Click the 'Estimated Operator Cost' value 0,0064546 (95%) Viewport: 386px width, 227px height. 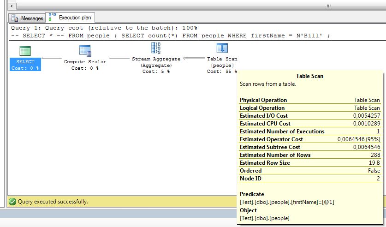pyautogui.click(x=359, y=139)
